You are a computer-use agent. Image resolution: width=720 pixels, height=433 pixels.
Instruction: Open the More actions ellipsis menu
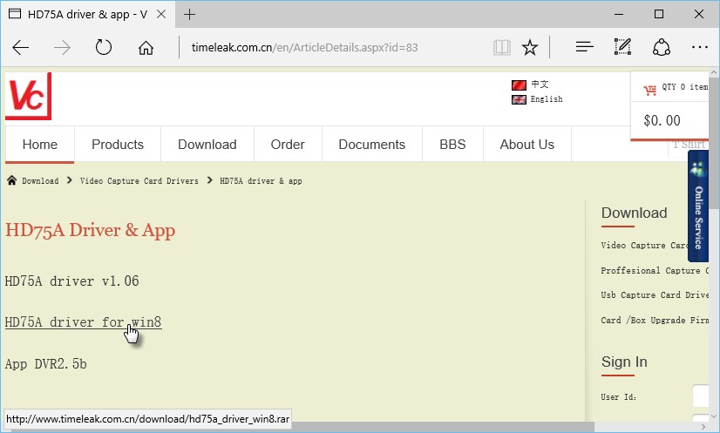coord(699,47)
